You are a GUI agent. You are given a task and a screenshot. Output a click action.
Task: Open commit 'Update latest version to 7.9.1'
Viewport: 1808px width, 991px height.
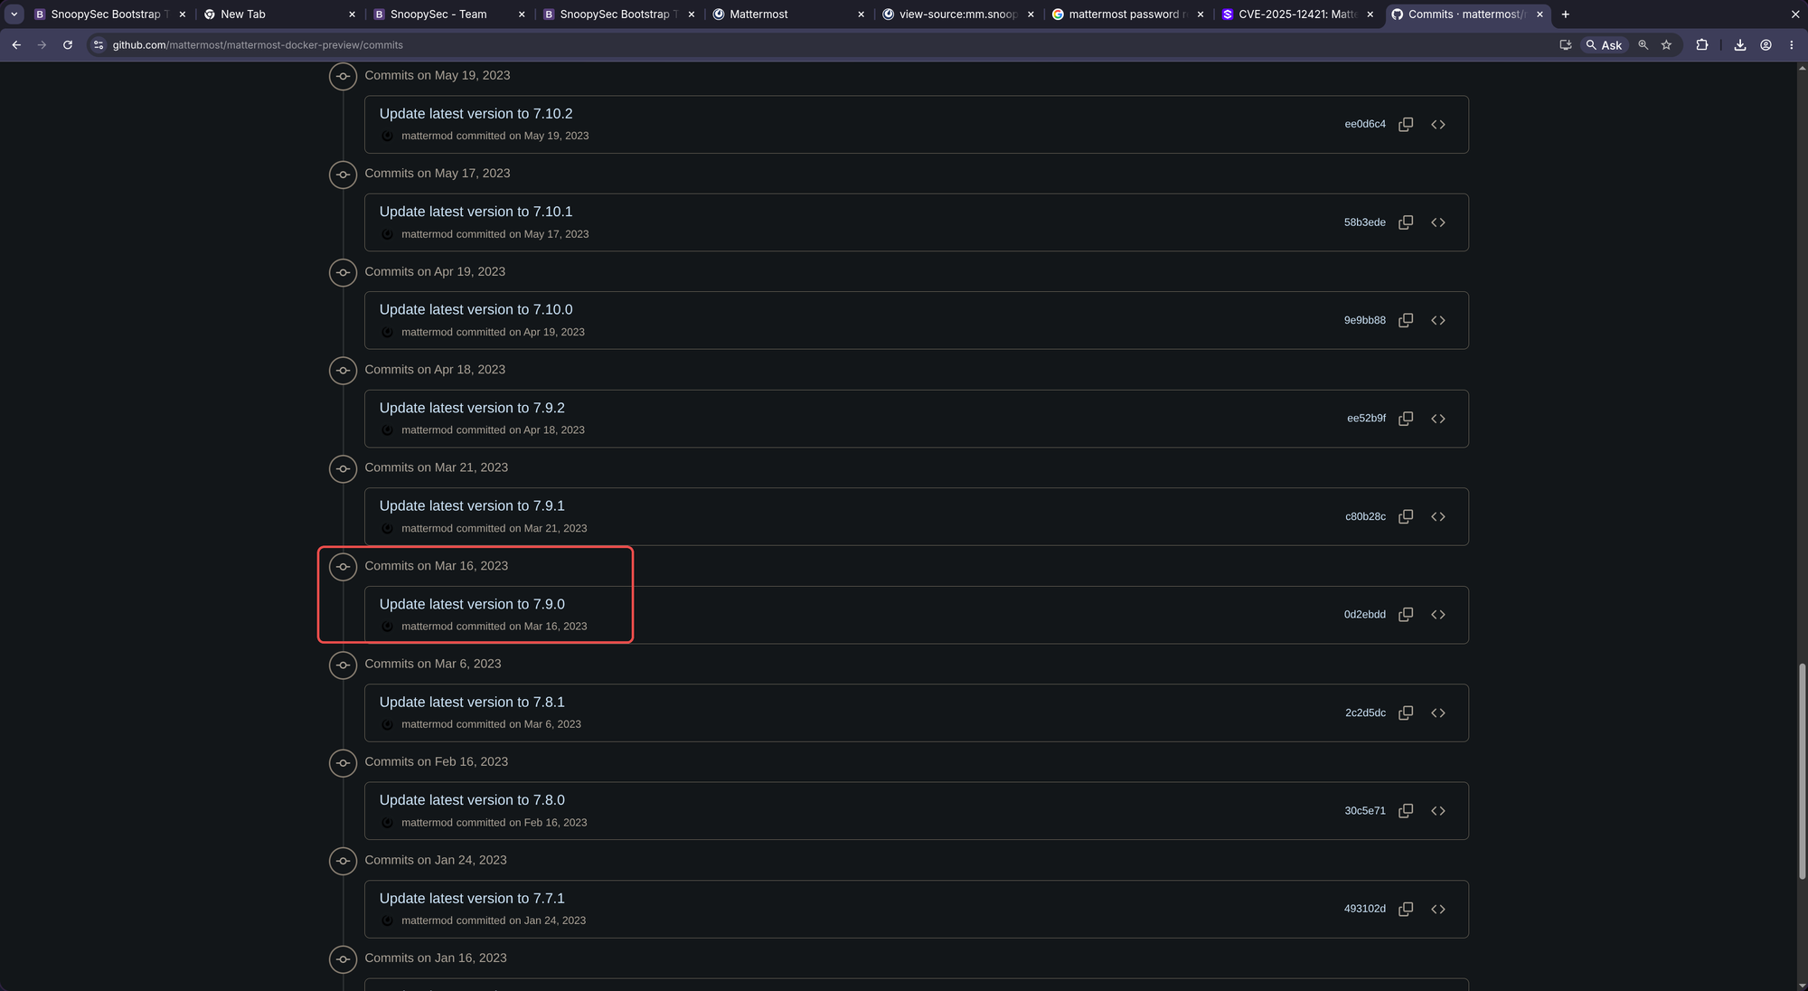[472, 506]
